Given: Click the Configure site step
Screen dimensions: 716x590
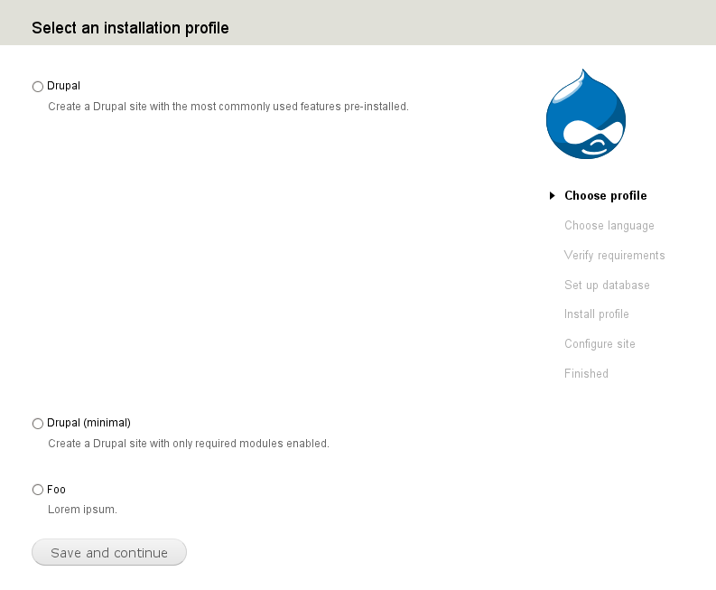Looking at the screenshot, I should [600, 344].
